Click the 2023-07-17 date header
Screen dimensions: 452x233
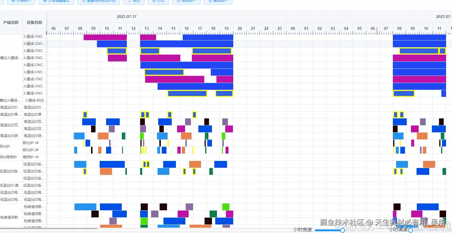tap(127, 17)
